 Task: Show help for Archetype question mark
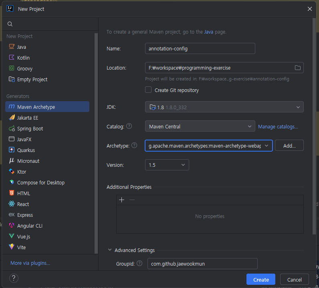(x=134, y=146)
